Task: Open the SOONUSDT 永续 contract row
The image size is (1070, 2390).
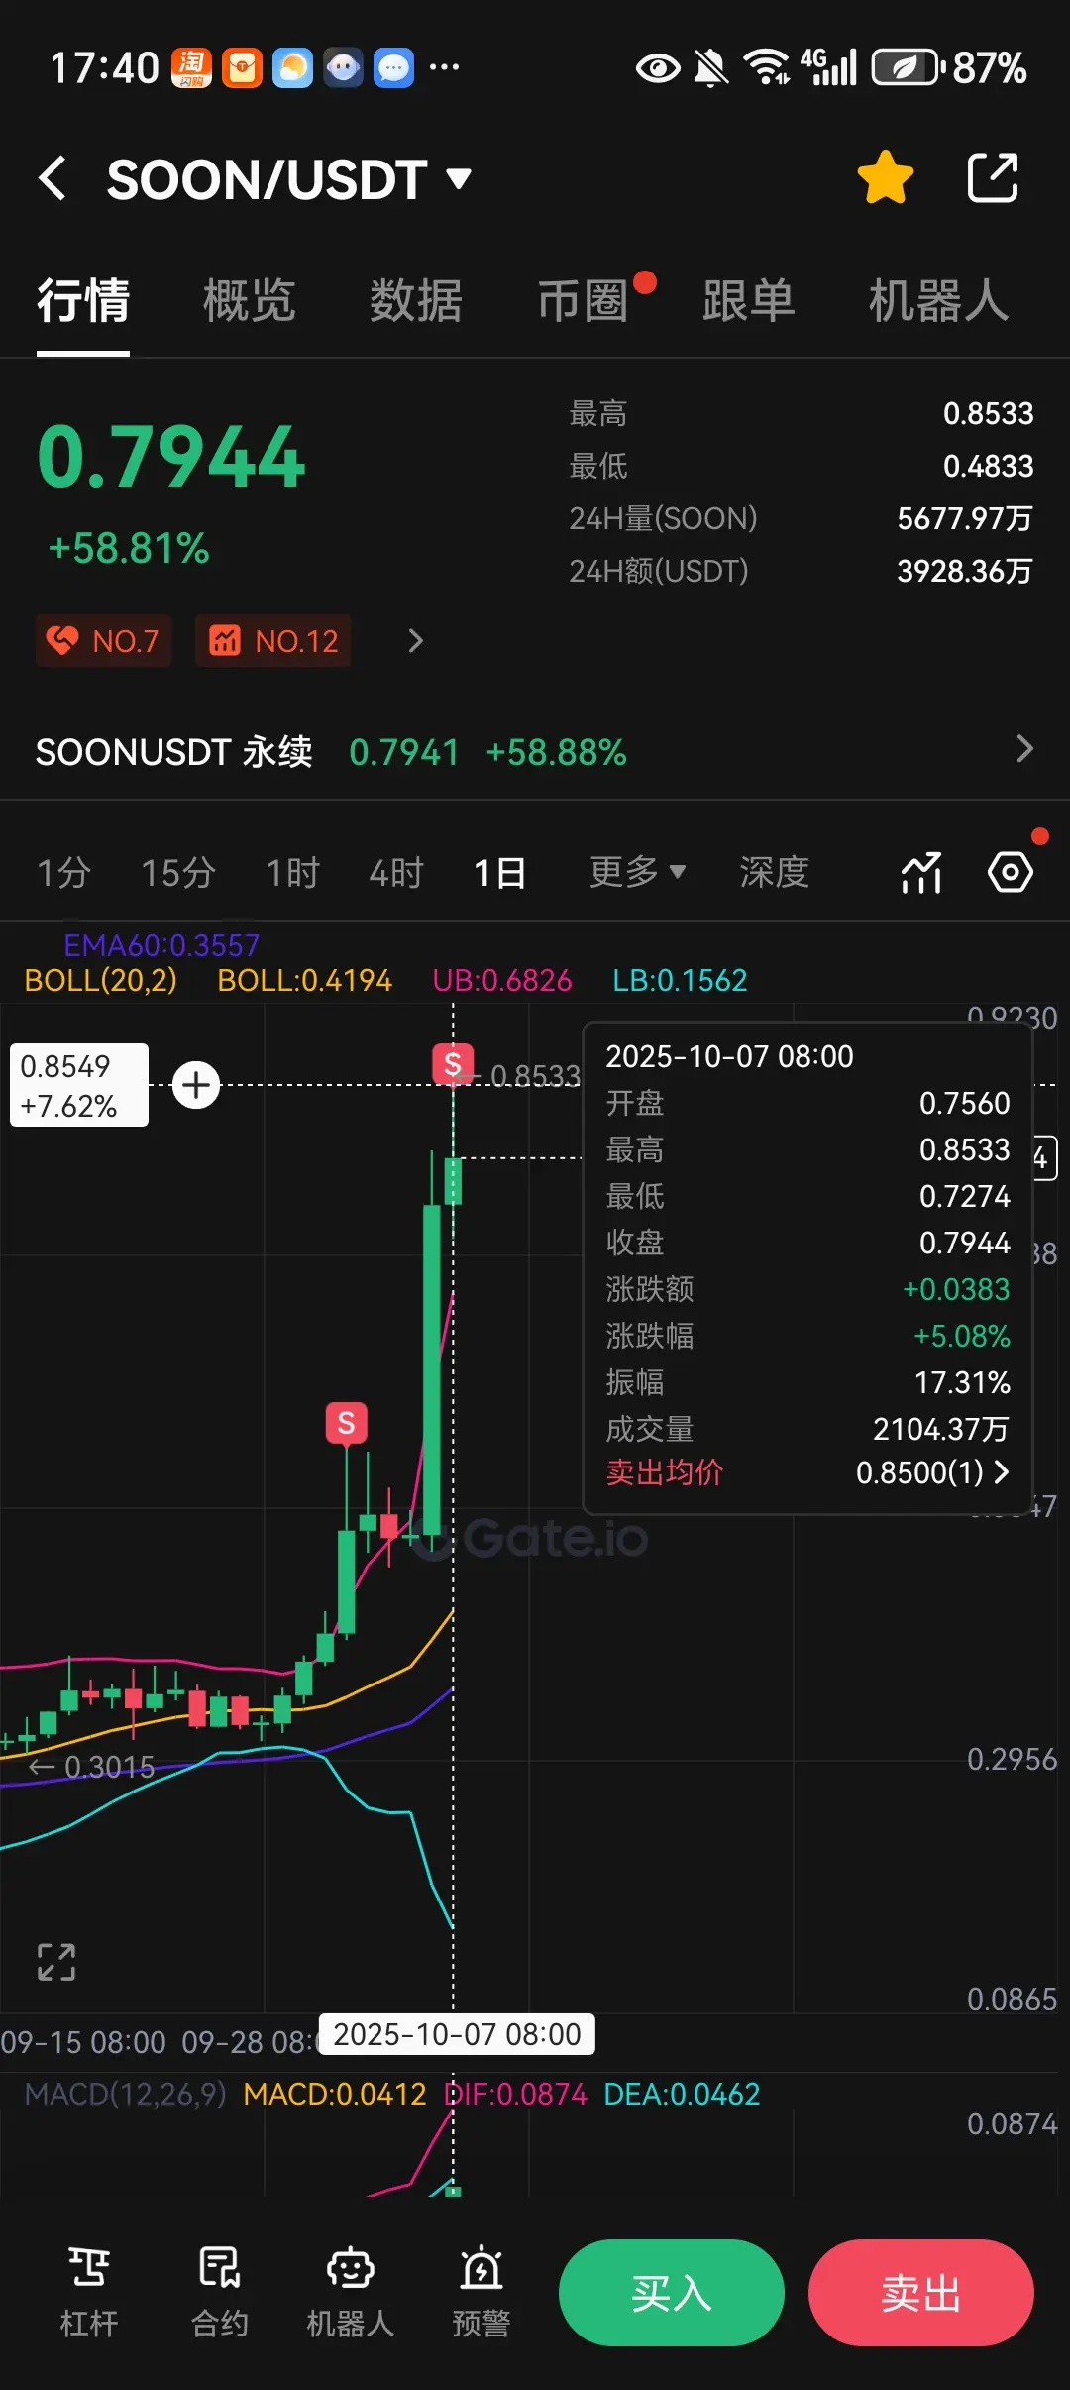Action: tap(535, 751)
